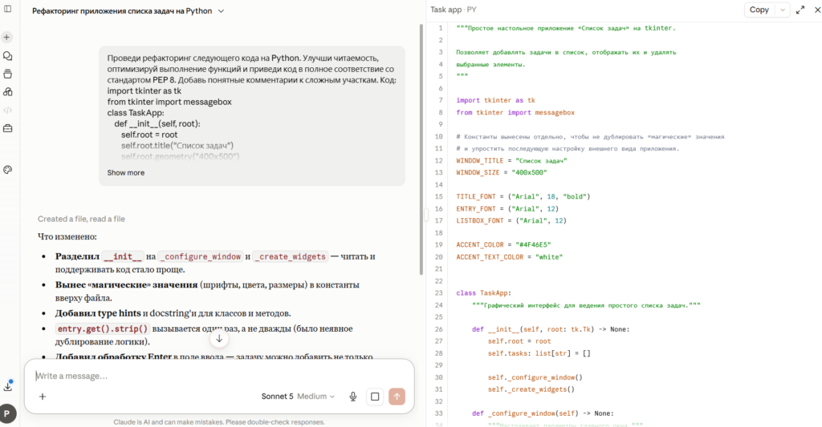This screenshot has width=822, height=427.
Task: Click the import tkinter as tk line
Action: tap(496, 100)
